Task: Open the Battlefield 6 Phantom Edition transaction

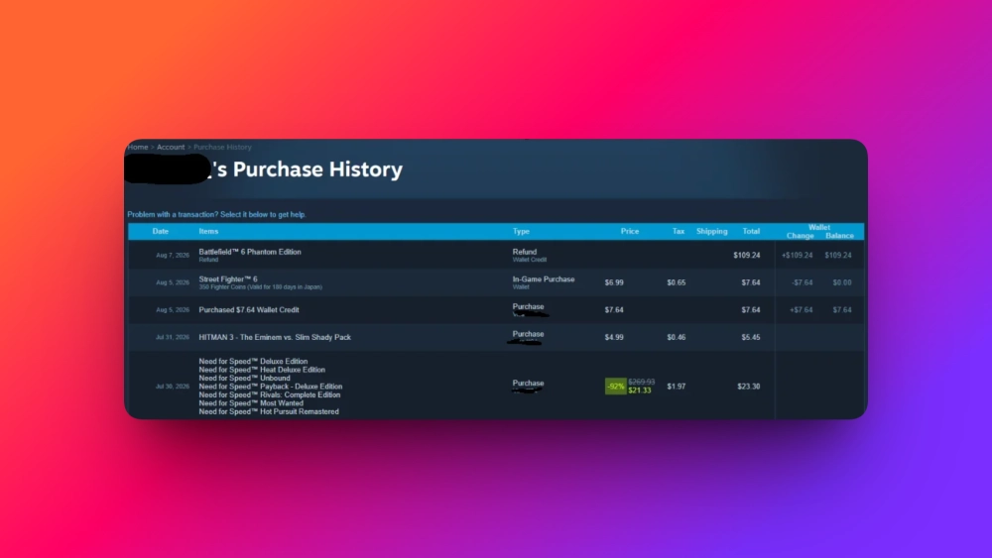Action: click(x=250, y=252)
